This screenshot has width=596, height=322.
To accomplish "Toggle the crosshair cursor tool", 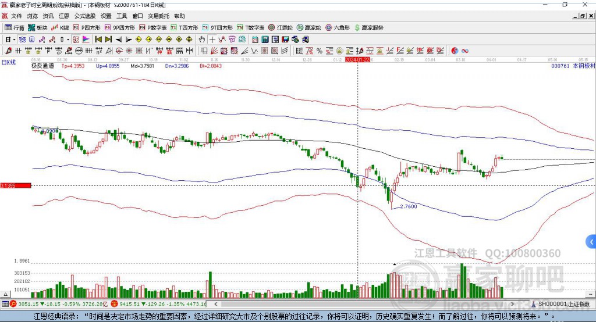I will coord(212,40).
